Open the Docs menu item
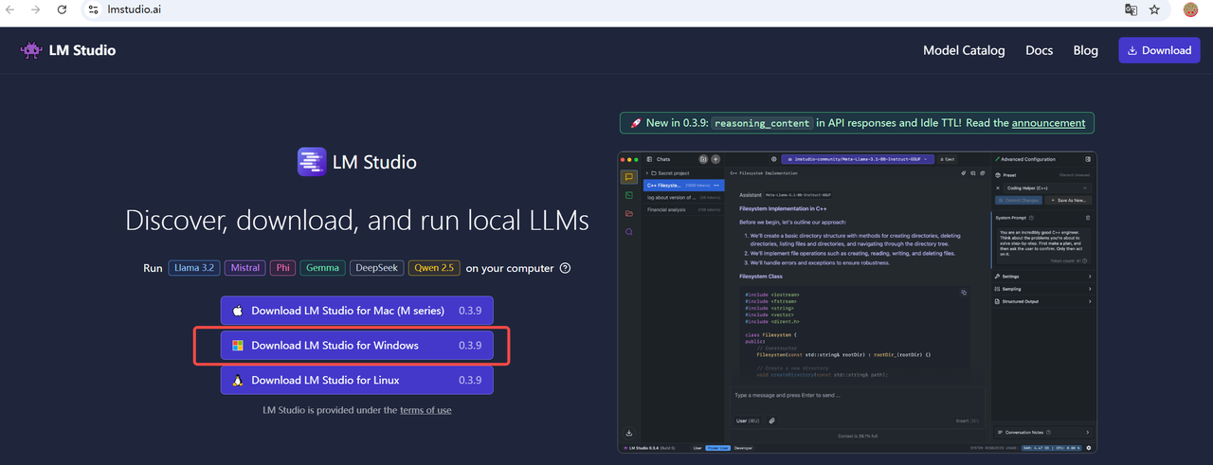The image size is (1213, 465). [1039, 50]
